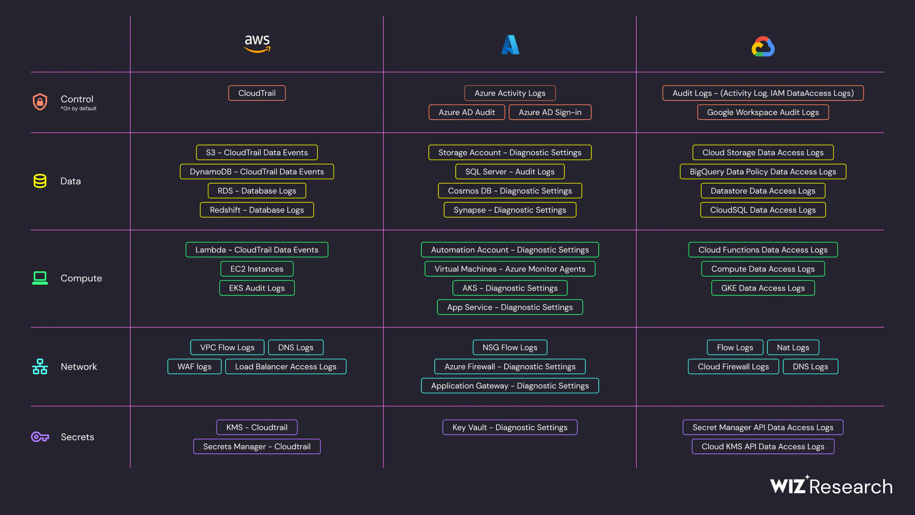Select the Nat Logs box

click(x=793, y=348)
